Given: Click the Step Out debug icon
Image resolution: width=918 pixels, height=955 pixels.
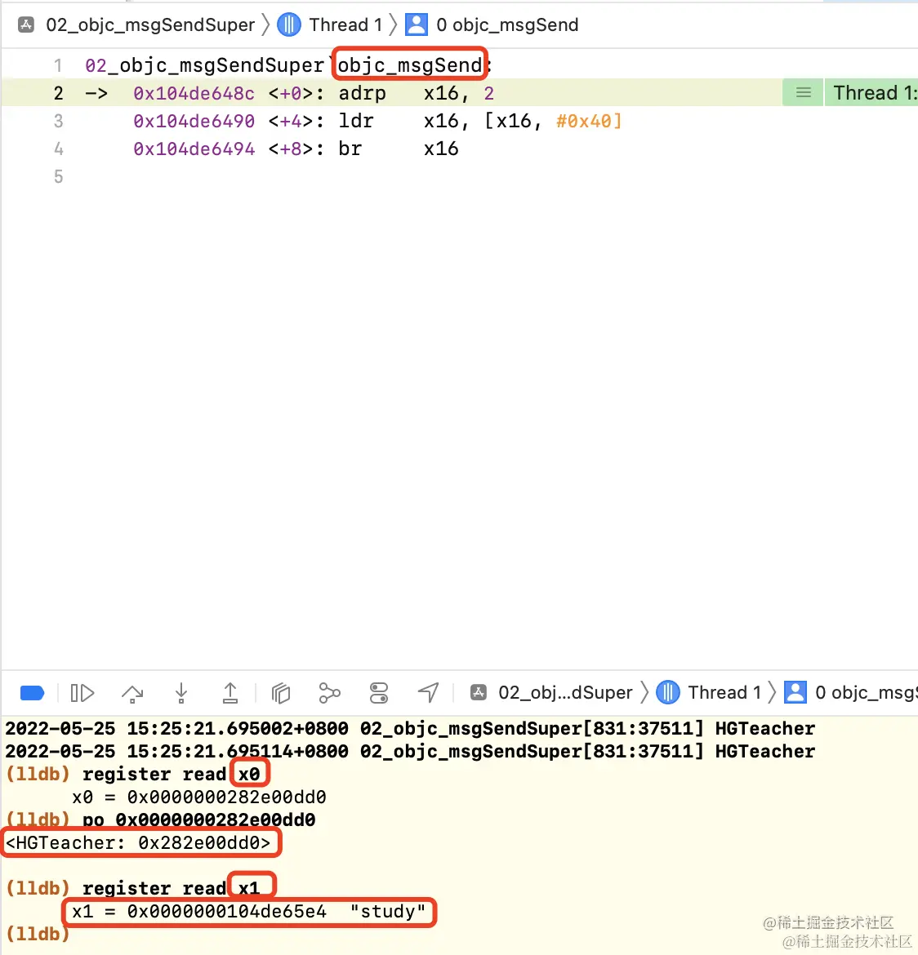Looking at the screenshot, I should pyautogui.click(x=229, y=693).
